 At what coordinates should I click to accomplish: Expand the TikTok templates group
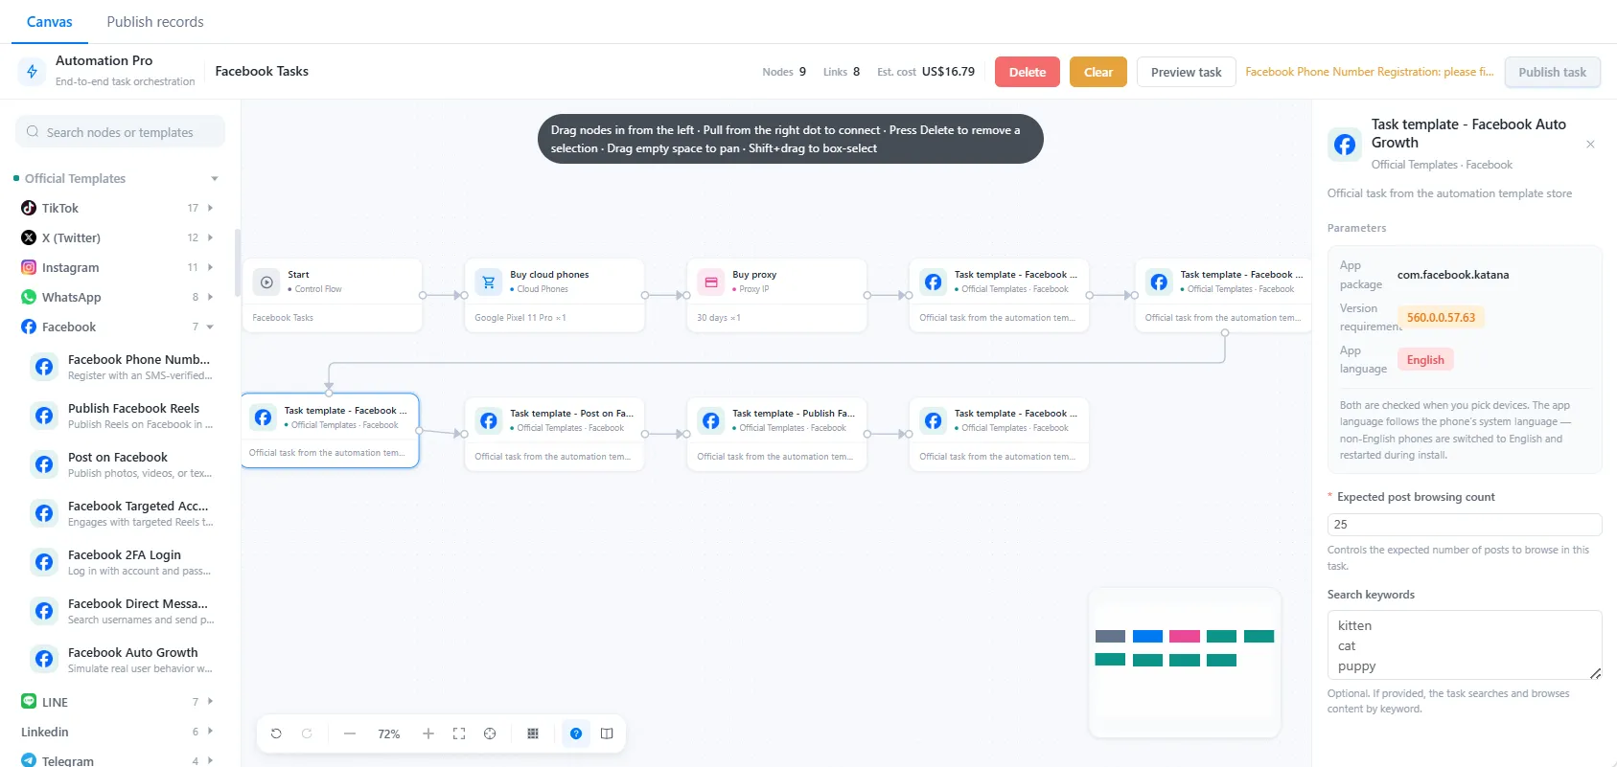[x=211, y=208]
